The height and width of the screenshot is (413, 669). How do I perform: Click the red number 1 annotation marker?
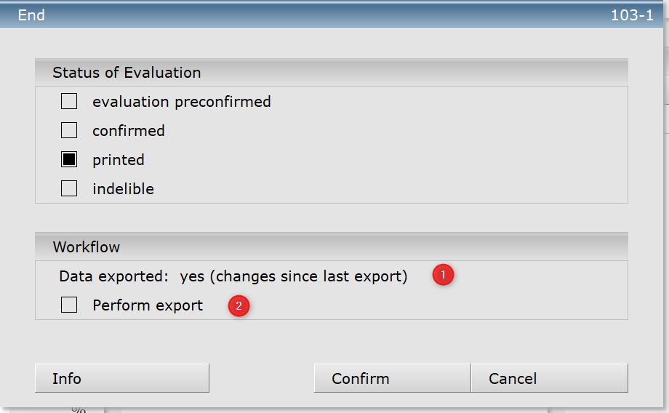click(443, 276)
